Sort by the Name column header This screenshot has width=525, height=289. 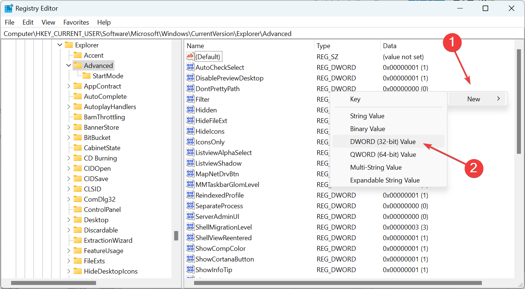[249, 46]
